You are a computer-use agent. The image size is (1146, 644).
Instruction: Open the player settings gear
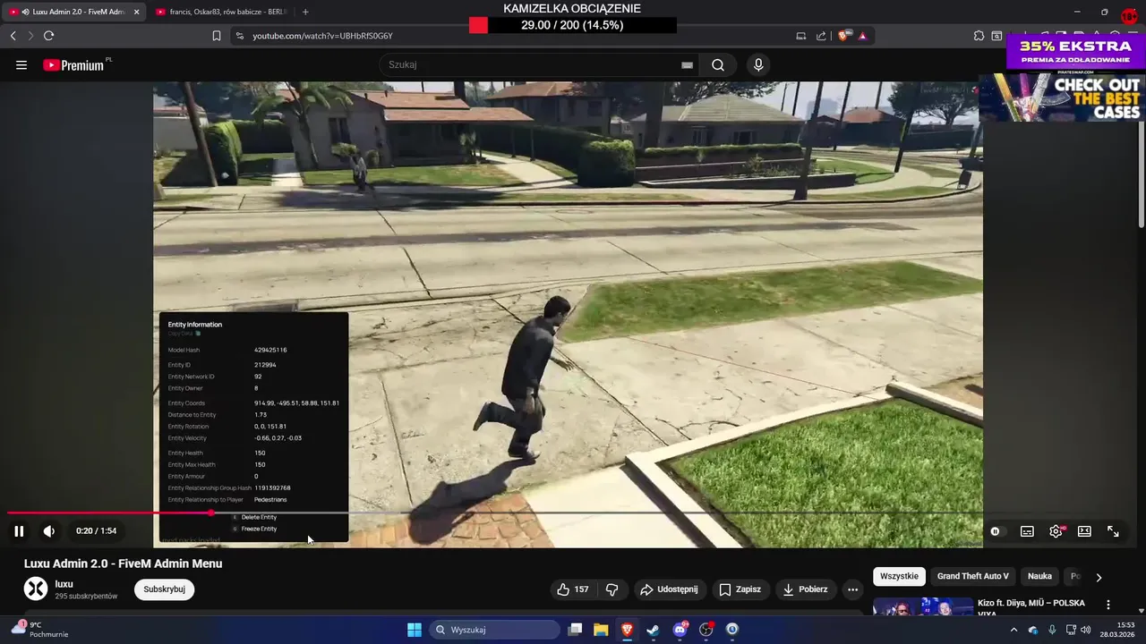point(1056,531)
